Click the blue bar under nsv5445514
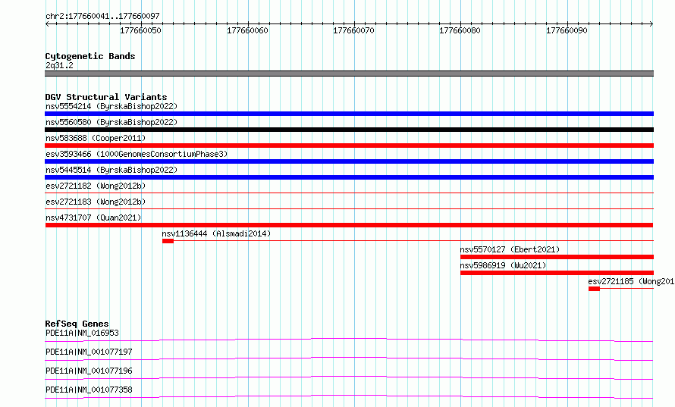The width and height of the screenshot is (675, 407). [x=349, y=177]
